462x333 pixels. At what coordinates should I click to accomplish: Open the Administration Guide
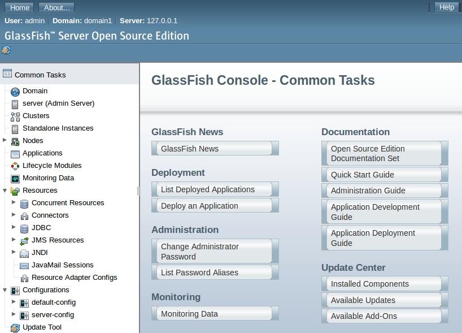pos(385,191)
